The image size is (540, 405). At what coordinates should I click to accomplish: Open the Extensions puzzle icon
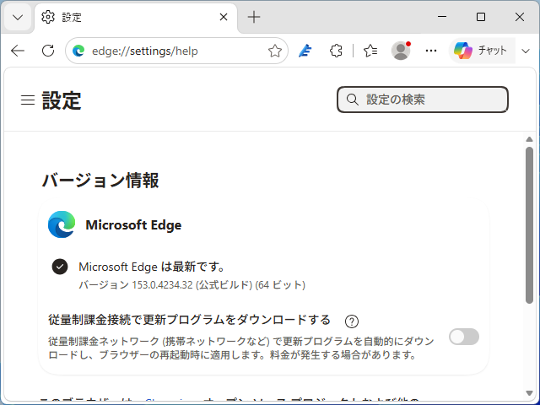pyautogui.click(x=336, y=51)
